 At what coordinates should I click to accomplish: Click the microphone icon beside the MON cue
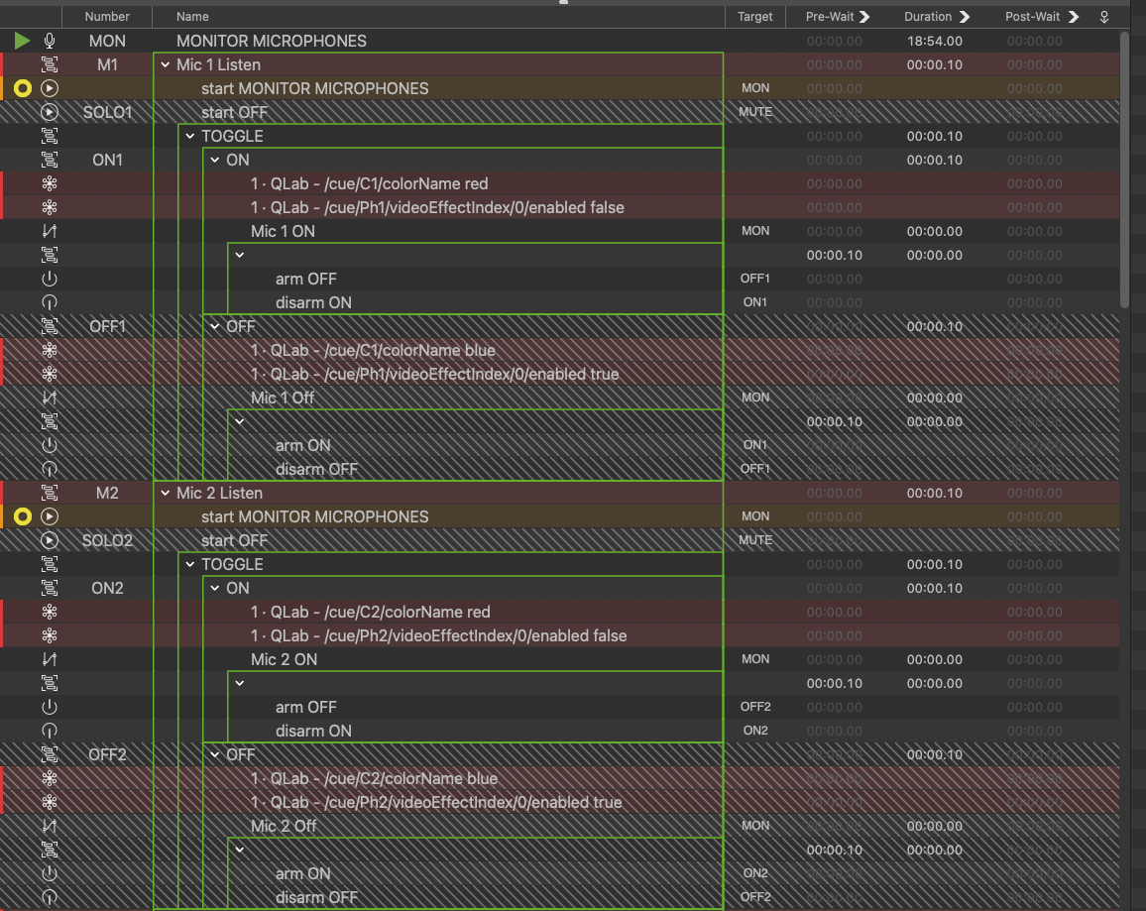[50, 41]
